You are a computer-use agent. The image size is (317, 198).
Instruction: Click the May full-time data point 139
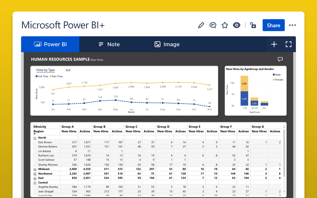[116, 100]
